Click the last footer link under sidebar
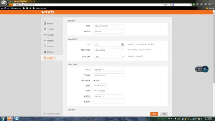 [x=57, y=114]
